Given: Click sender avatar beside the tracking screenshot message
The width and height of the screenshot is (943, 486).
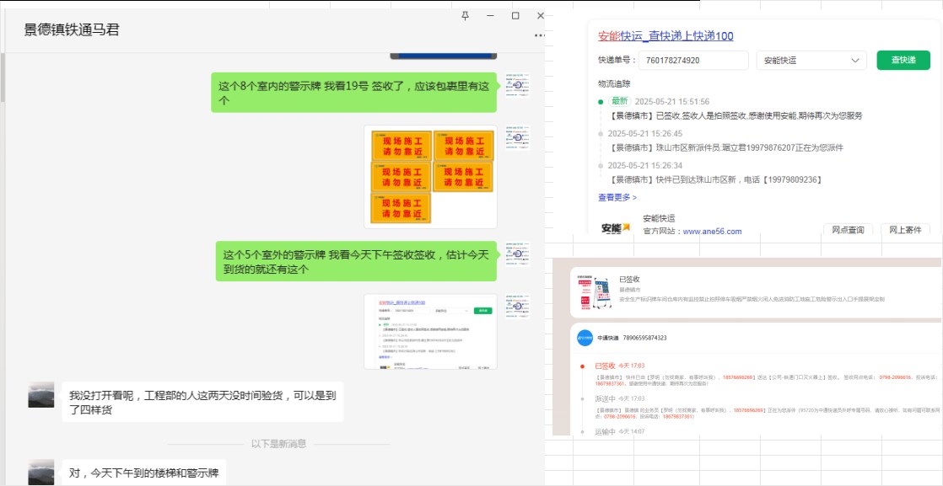Looking at the screenshot, I should 517,306.
